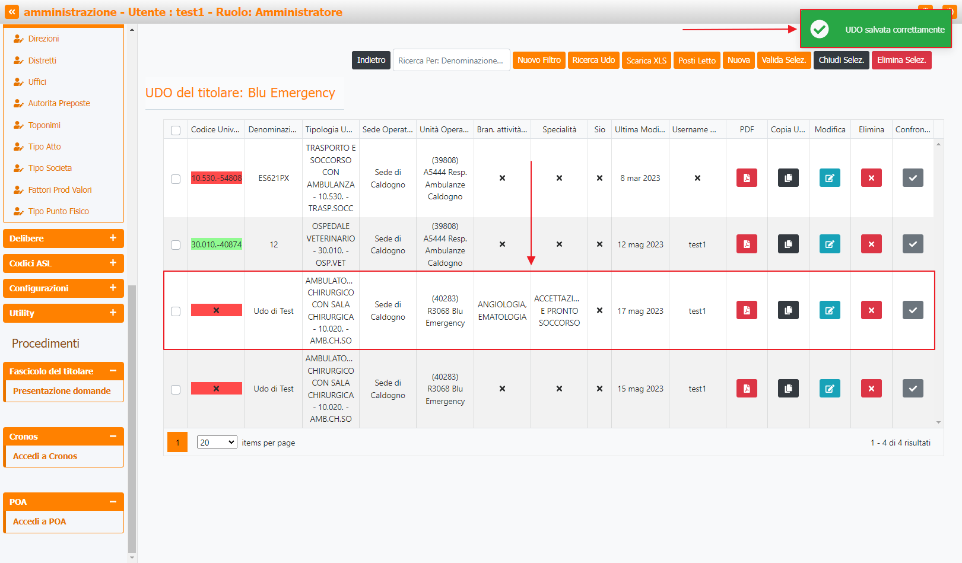Open Tipo Societa in the sidebar
Viewport: 962px width, 563px height.
click(x=50, y=168)
